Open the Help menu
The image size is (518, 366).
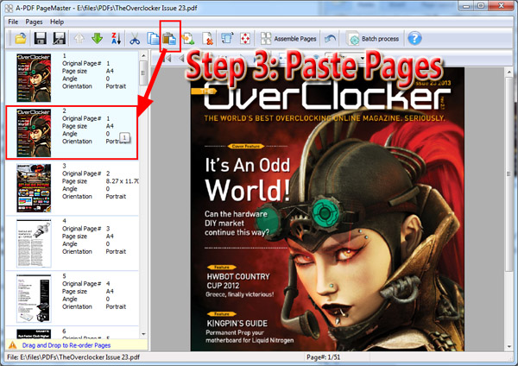[57, 22]
